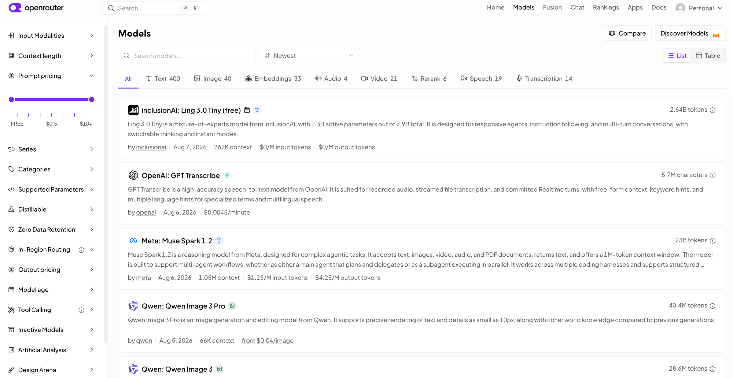Click the info icon beside In-Region Routing

[x=81, y=250]
